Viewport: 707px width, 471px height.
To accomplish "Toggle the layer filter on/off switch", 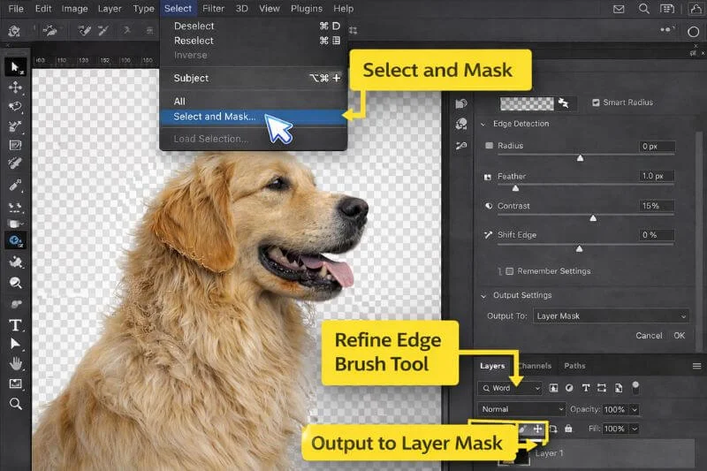I will click(x=635, y=387).
